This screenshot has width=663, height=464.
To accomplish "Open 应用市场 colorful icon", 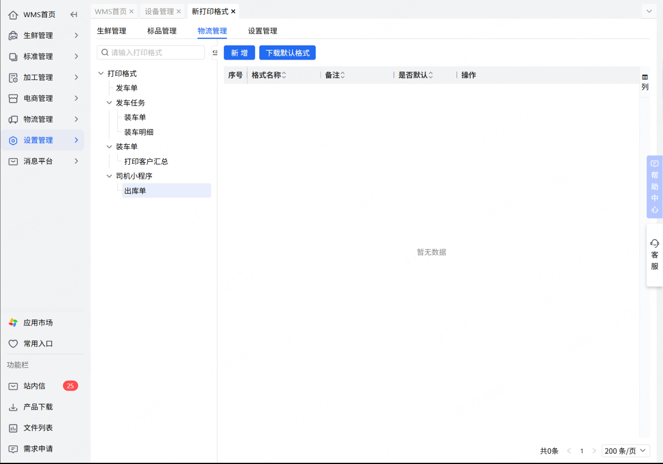I will [x=13, y=323].
